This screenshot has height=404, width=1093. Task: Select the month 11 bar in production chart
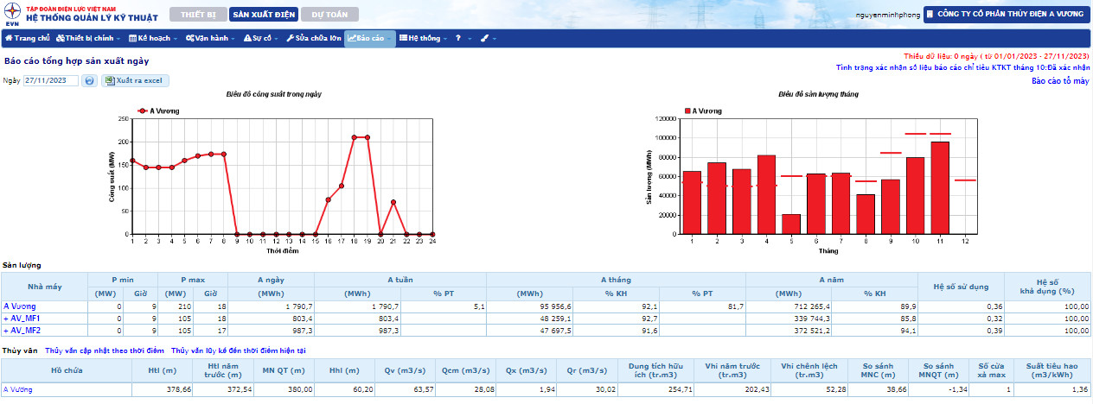(940, 187)
